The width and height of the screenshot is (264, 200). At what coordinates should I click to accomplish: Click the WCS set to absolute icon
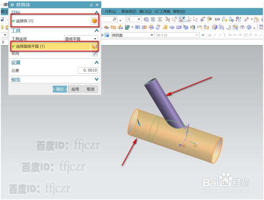[x=188, y=19]
